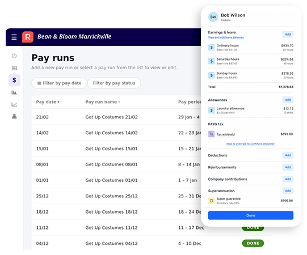
Task: Click the Laundry allowance line
Action: (x=251, y=110)
